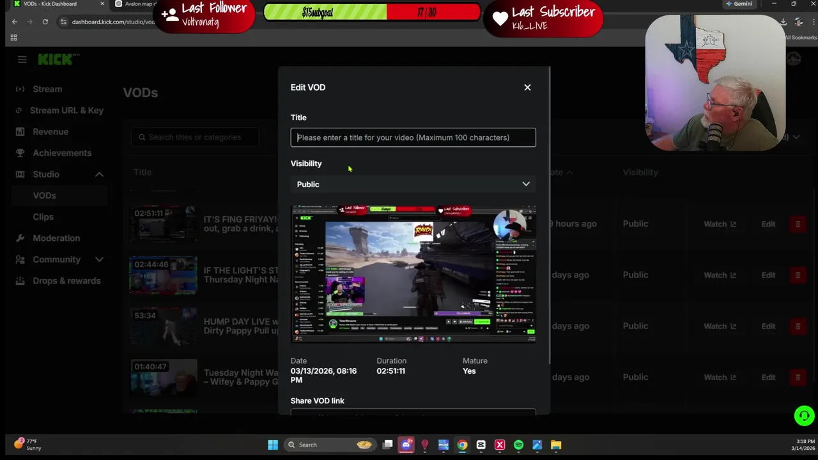Click the weather widget showing 77°F
The image size is (818, 460).
27,445
